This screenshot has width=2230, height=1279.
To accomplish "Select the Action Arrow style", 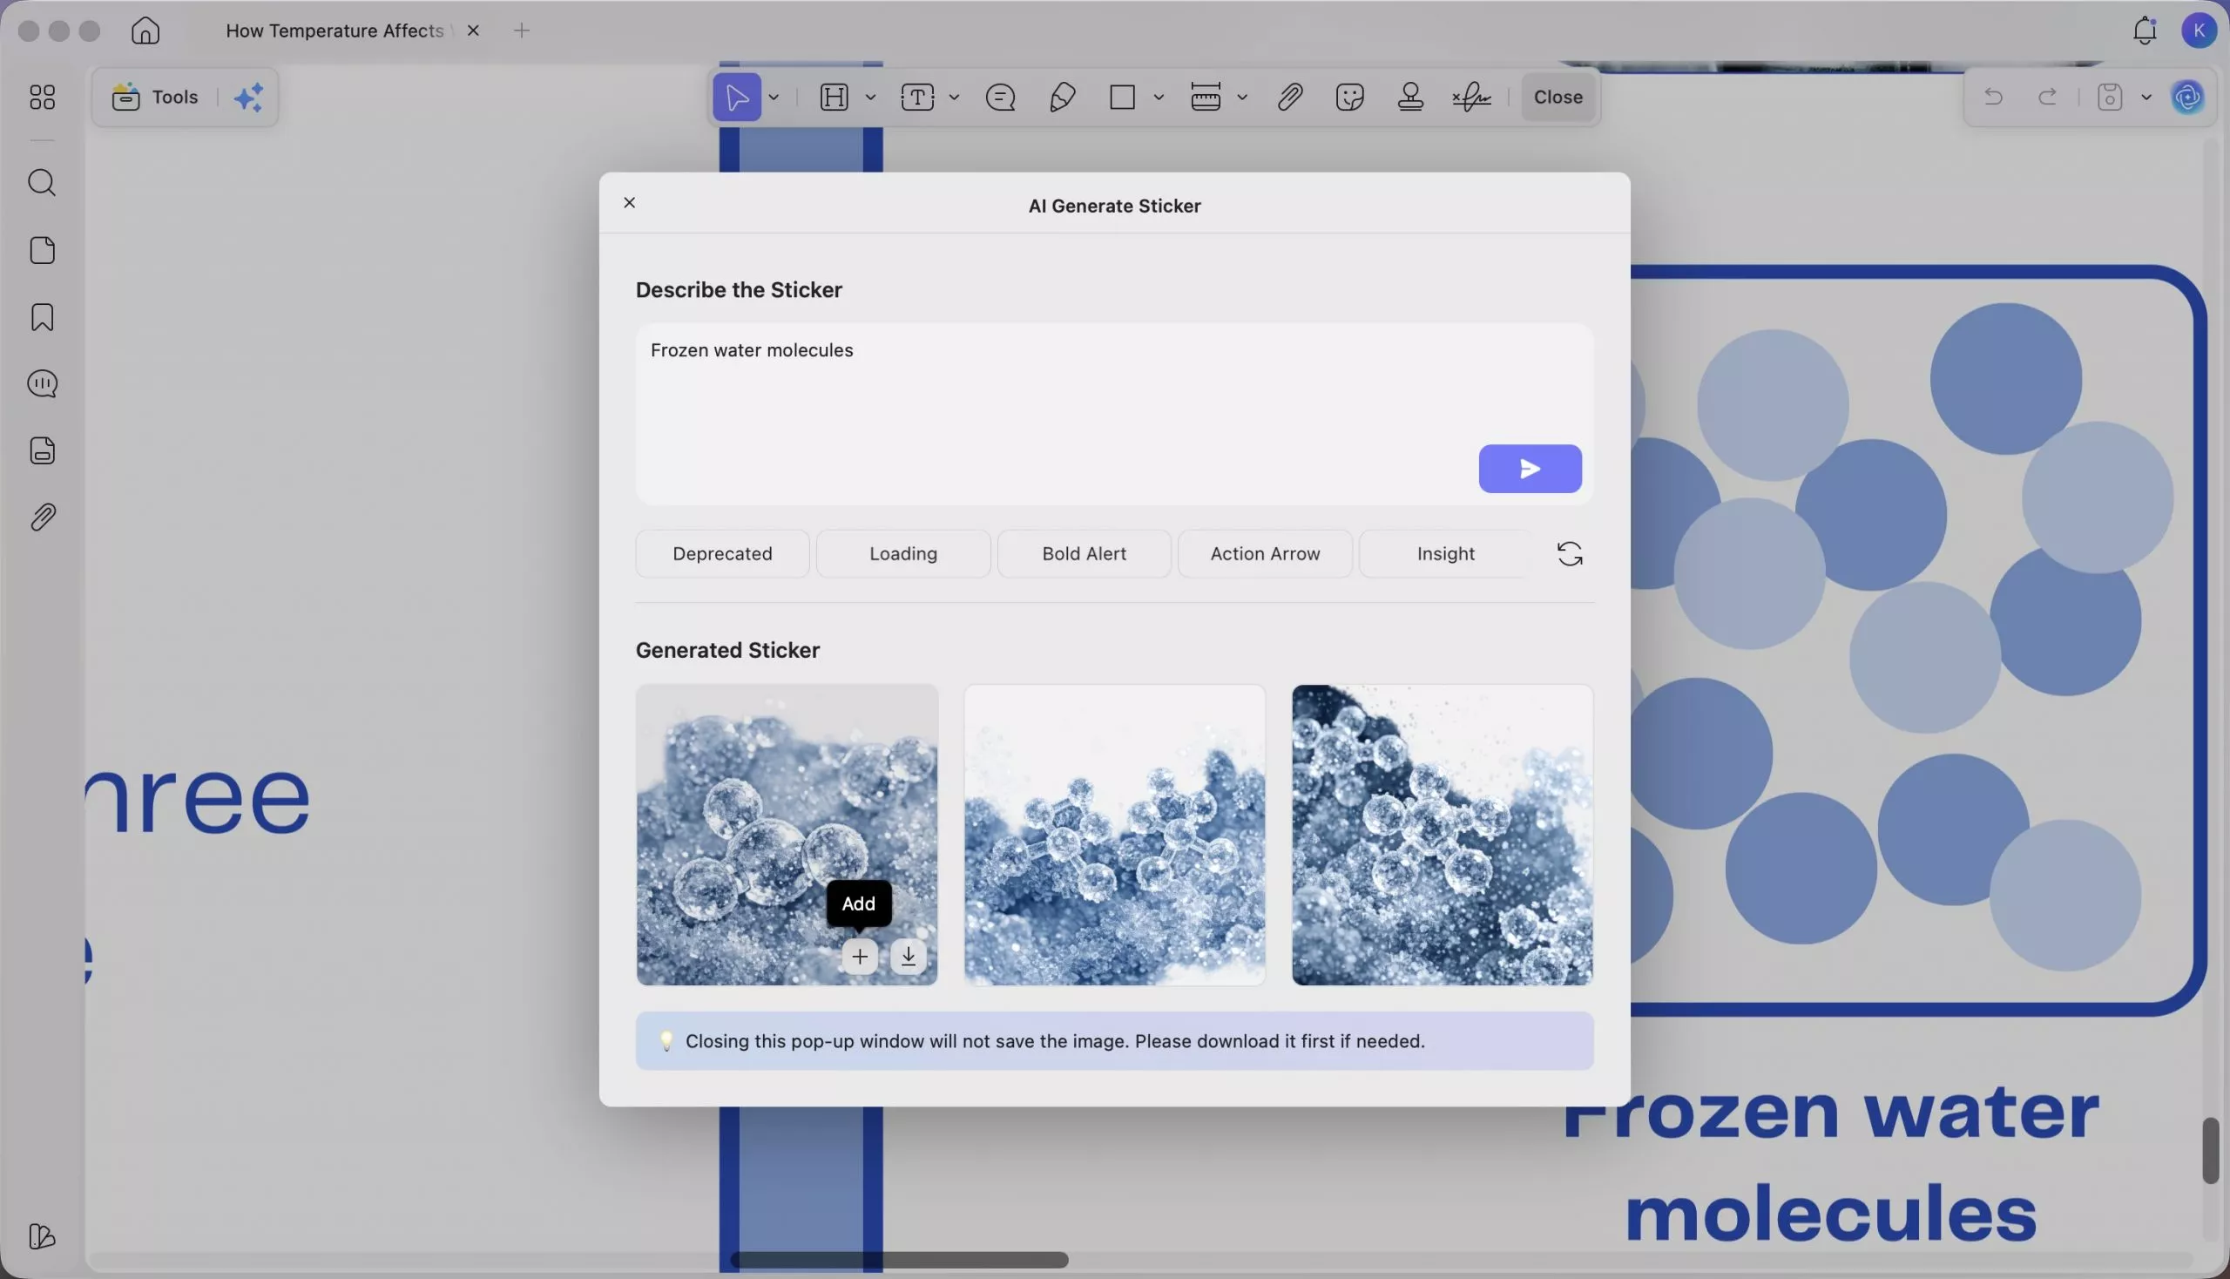I will click(x=1265, y=553).
